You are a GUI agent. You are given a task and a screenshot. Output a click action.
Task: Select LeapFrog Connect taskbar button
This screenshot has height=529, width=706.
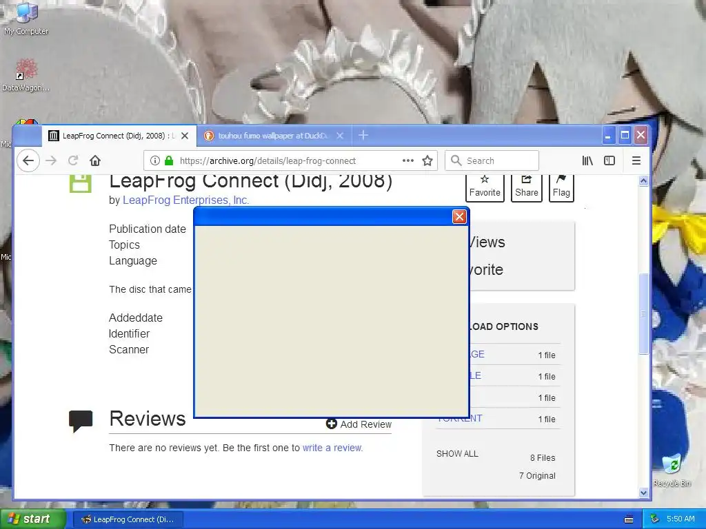(128, 519)
